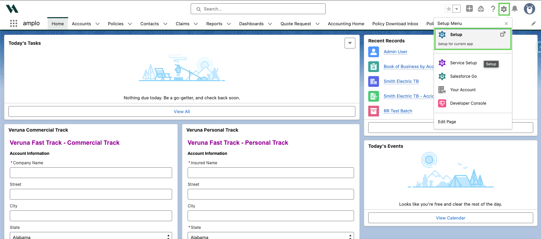Open the Guidance Center trailhead icon
This screenshot has height=239, width=541.
pos(481,9)
